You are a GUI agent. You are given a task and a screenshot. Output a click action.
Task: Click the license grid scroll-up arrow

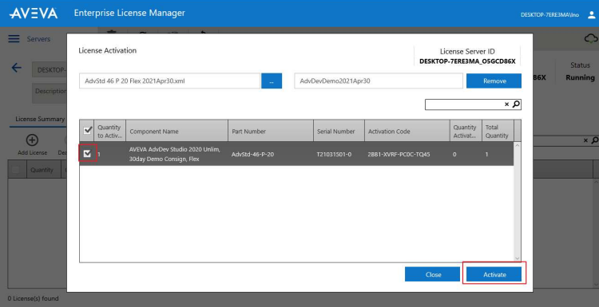518,145
